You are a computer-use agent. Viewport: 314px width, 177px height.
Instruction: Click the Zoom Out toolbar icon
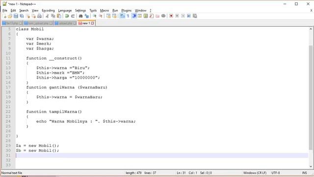(101, 16)
